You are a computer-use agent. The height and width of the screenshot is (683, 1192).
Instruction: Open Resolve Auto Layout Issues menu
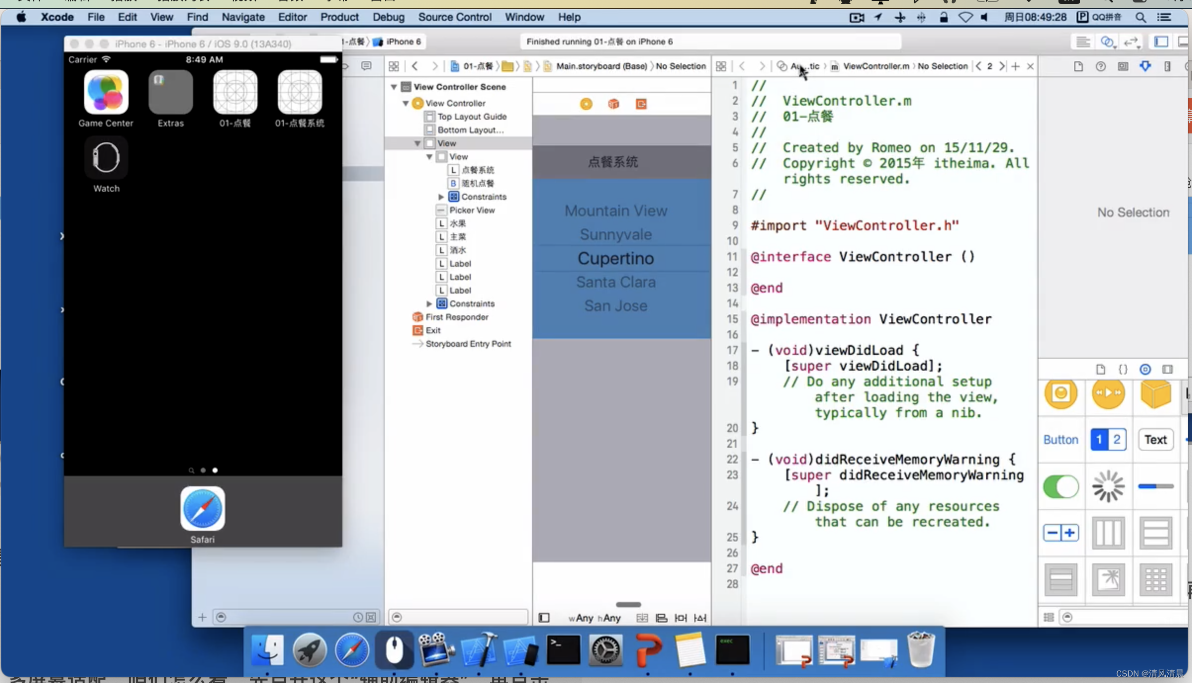coord(700,618)
